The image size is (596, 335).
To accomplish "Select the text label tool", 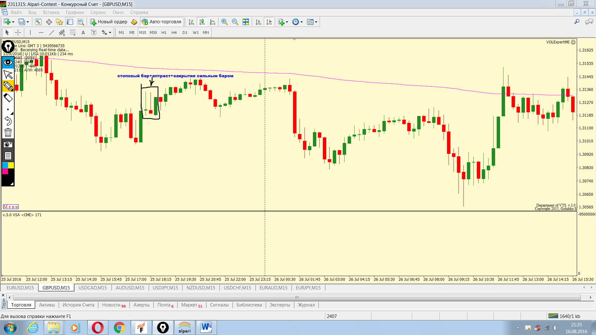I will 94,33.
